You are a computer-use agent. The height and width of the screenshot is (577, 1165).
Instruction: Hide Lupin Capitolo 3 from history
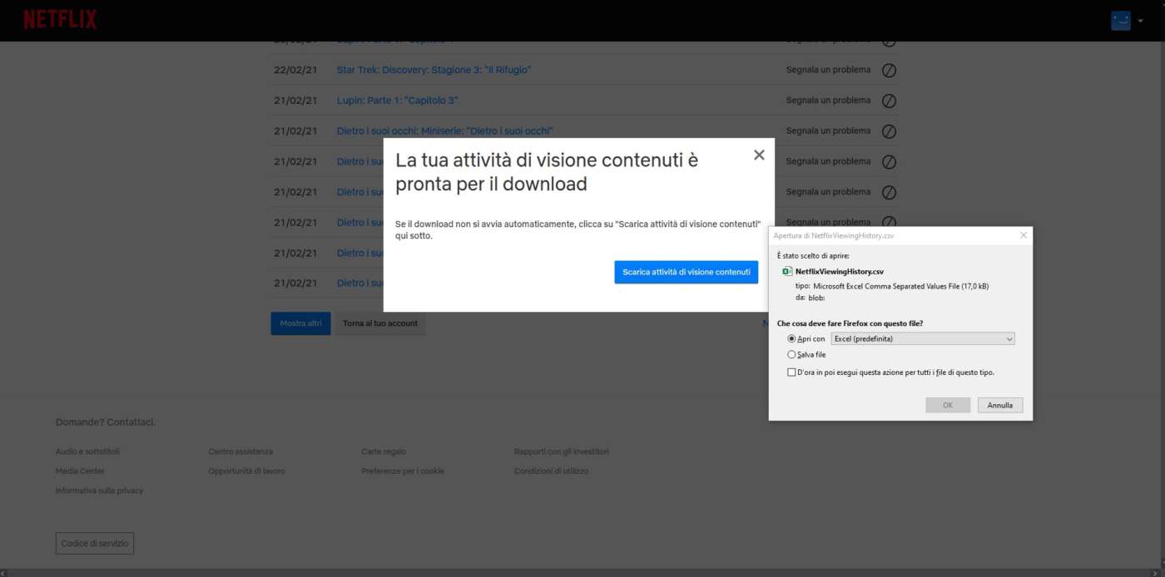889,101
